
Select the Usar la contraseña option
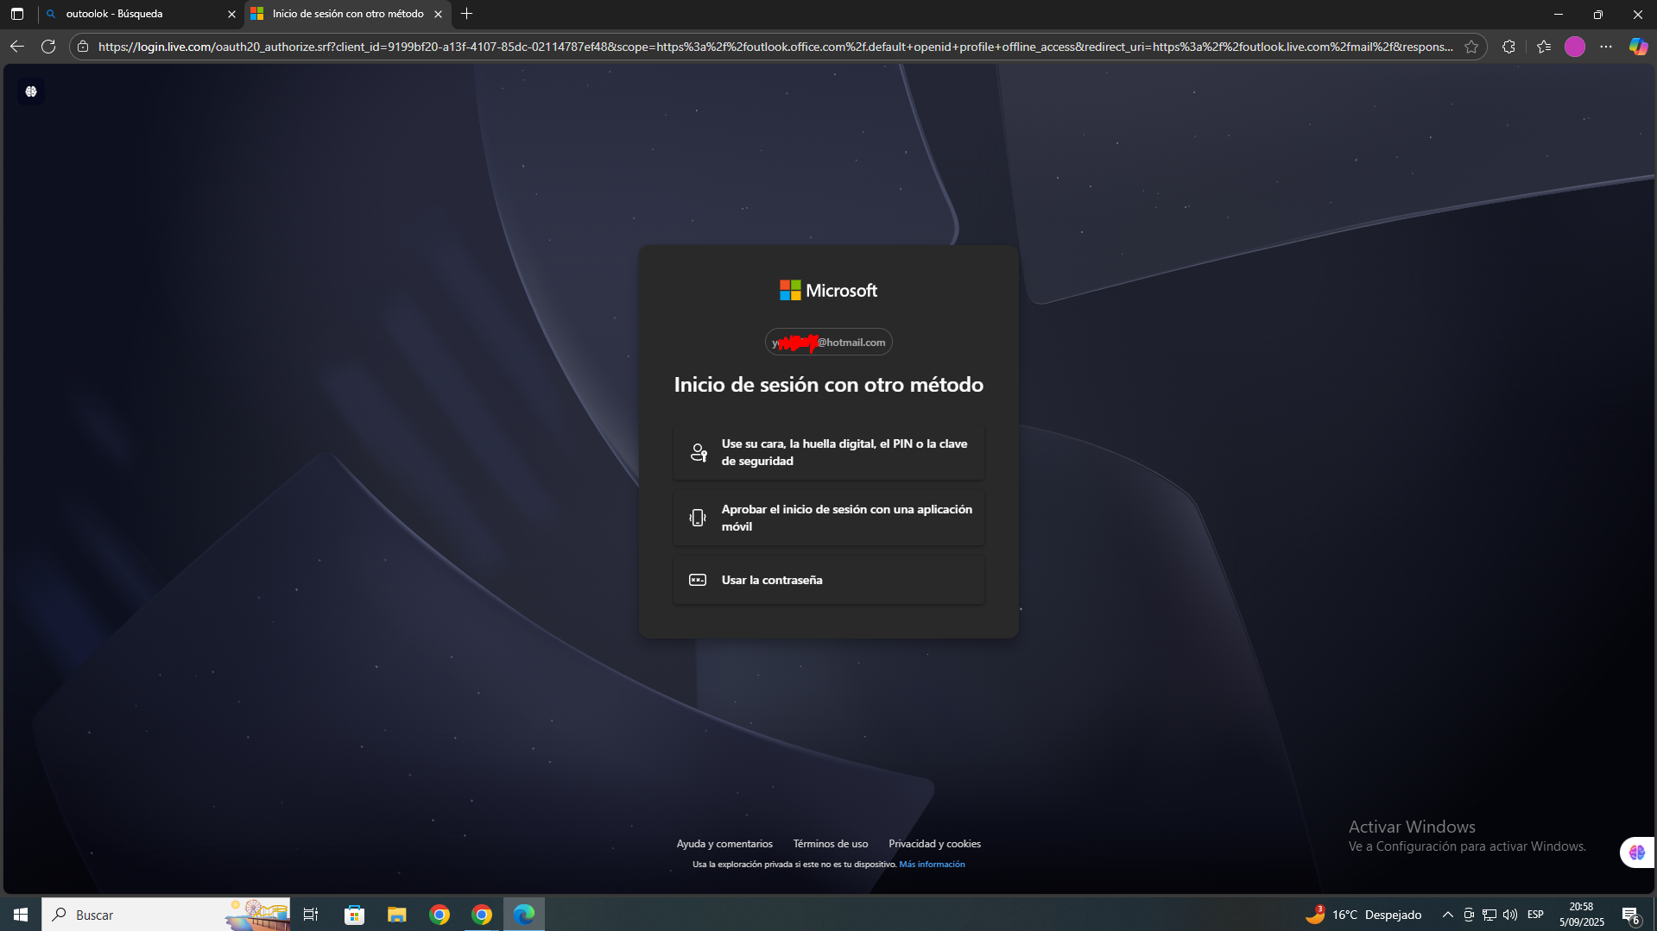click(828, 579)
